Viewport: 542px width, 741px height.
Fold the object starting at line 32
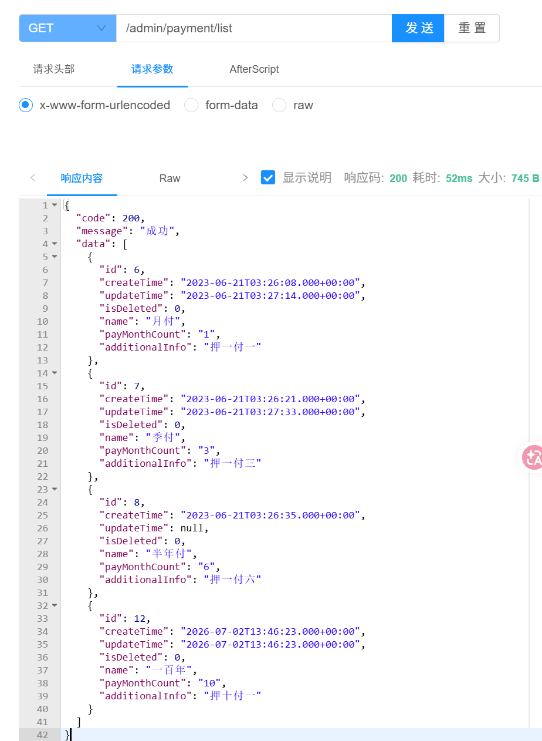[x=55, y=605]
